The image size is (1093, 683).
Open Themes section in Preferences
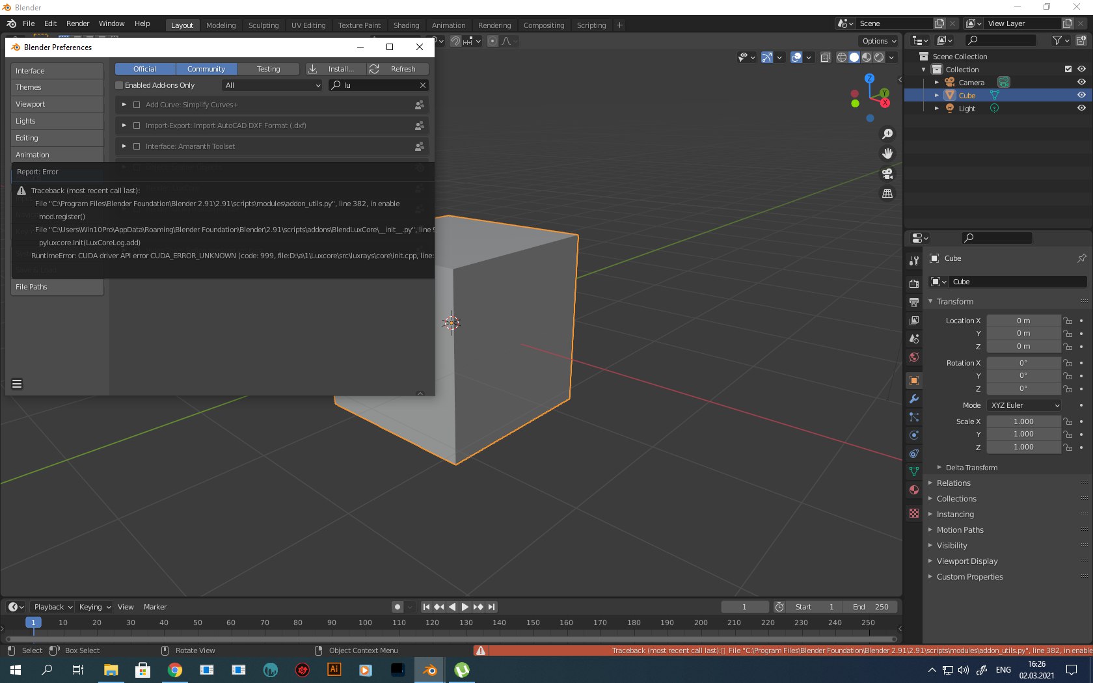point(57,87)
